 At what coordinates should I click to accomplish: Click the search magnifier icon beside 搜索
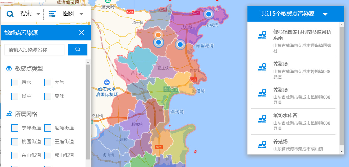coord(10,14)
